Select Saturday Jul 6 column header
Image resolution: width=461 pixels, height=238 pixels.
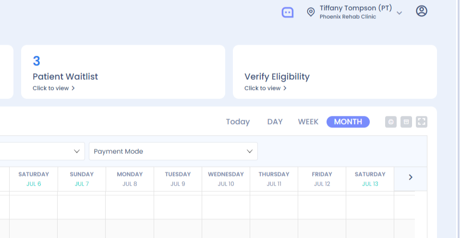(34, 179)
